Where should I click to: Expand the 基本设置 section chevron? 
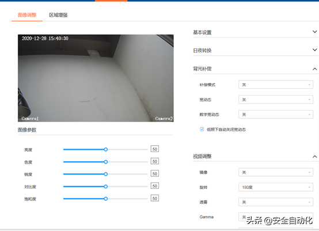point(314,32)
